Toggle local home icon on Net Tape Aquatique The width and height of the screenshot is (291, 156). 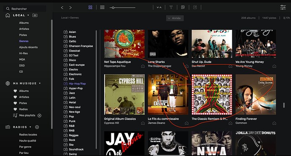[x=143, y=66]
